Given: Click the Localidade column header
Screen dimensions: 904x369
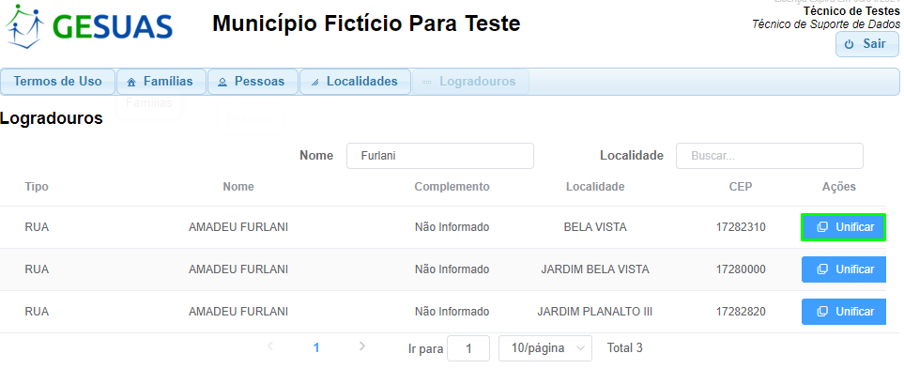Looking at the screenshot, I should point(595,187).
